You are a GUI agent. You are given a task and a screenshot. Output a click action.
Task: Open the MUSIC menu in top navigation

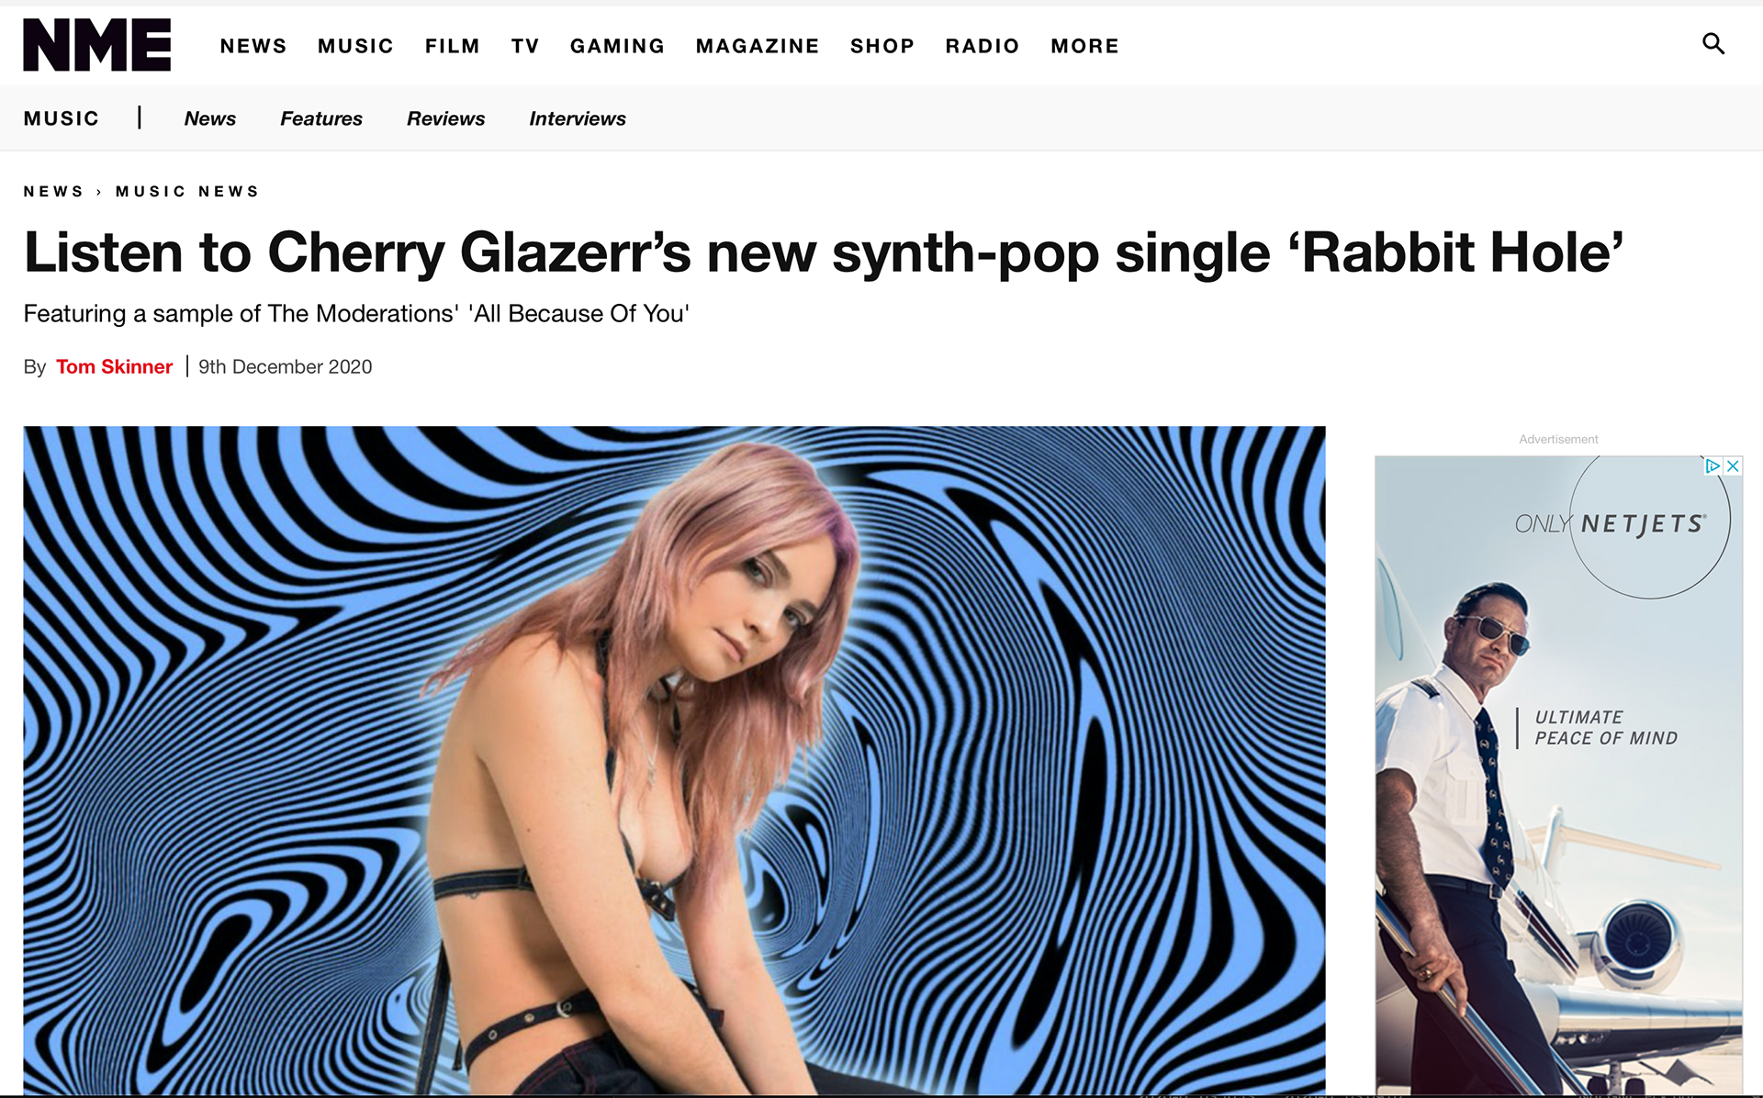355,46
